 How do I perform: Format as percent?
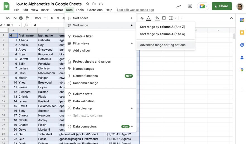pyautogui.click(x=58, y=18)
